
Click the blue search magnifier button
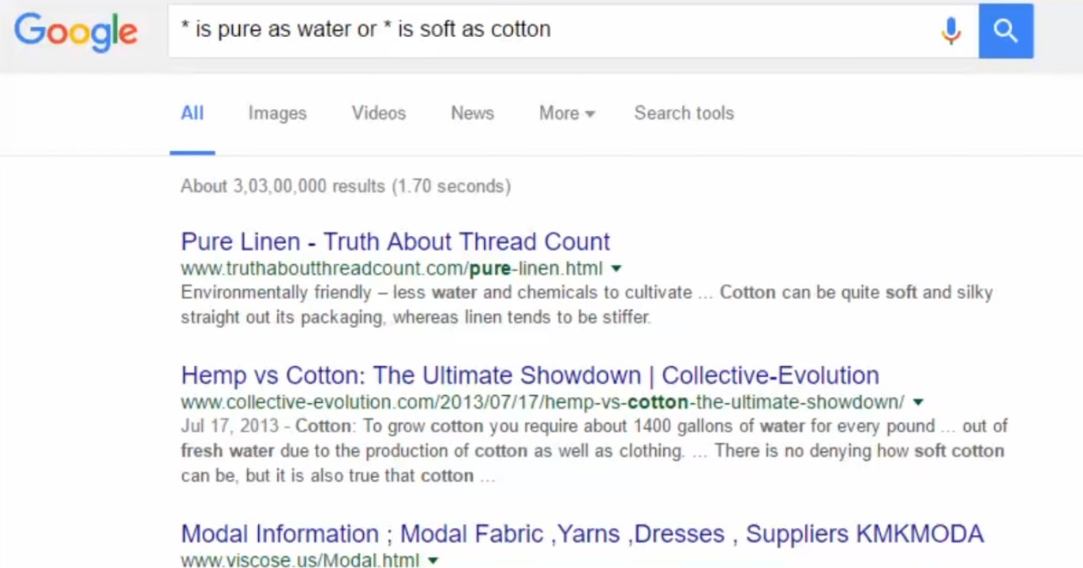[x=1006, y=31]
